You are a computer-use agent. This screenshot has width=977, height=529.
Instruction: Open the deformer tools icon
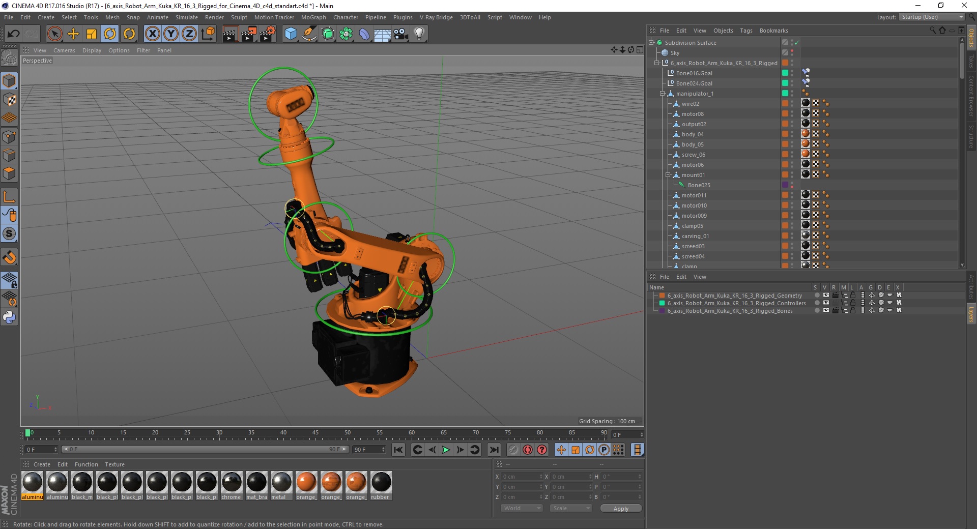[x=364, y=34]
